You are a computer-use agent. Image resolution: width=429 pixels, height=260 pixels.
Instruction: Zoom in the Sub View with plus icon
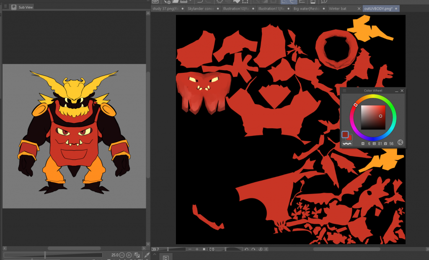pos(129,255)
